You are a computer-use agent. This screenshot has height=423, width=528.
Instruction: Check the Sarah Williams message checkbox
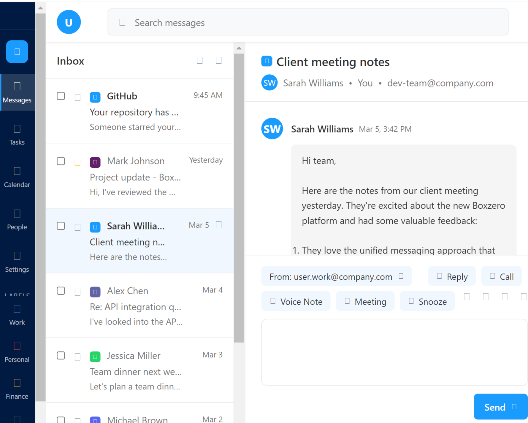pos(61,226)
